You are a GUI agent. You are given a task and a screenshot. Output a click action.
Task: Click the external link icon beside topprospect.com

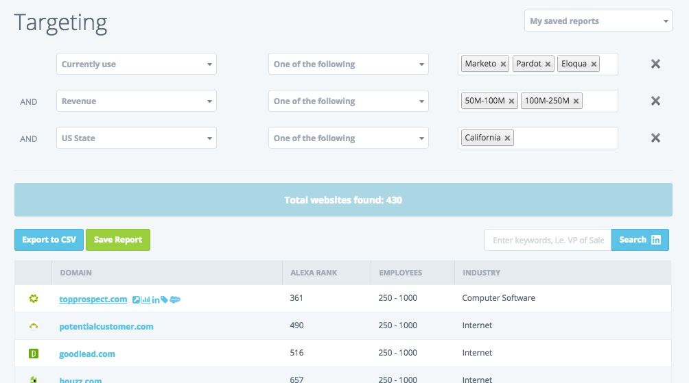pos(136,299)
